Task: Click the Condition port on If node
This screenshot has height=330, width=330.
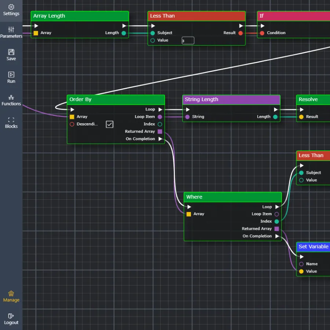Action: (262, 33)
